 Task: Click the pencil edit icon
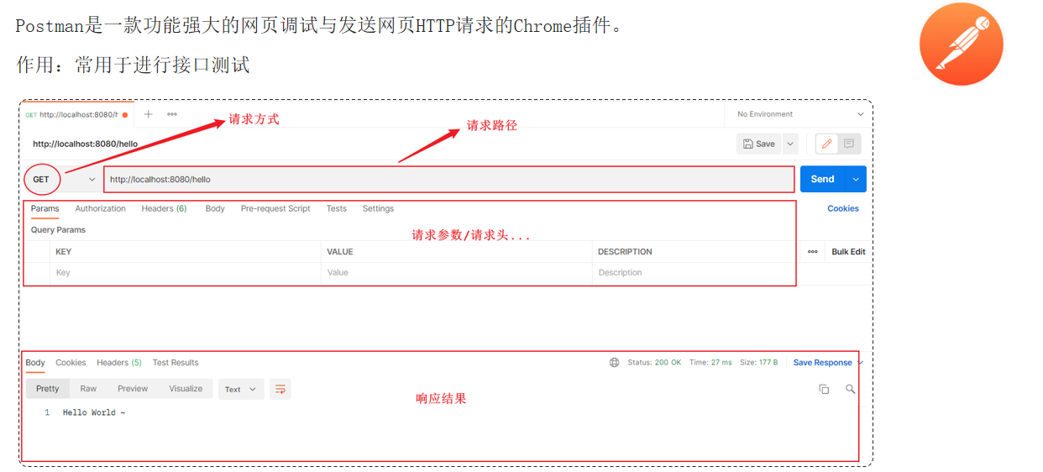[x=826, y=144]
